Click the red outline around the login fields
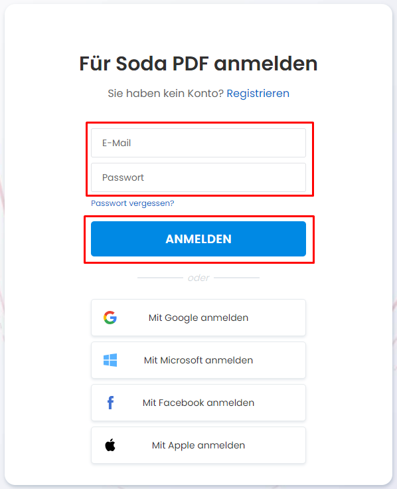397x489 pixels. [x=200, y=122]
